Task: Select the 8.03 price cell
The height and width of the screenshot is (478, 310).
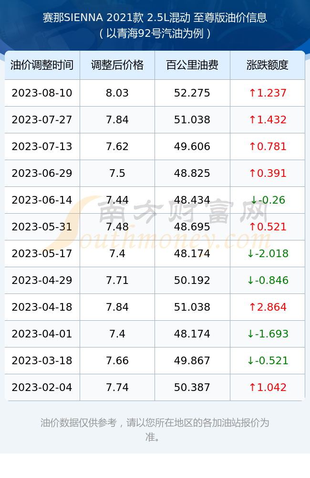Action: click(117, 93)
